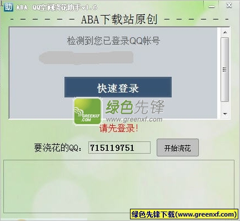Click the scrollbar down arrow
Viewport: 240px width, 221px height.
(225, 114)
